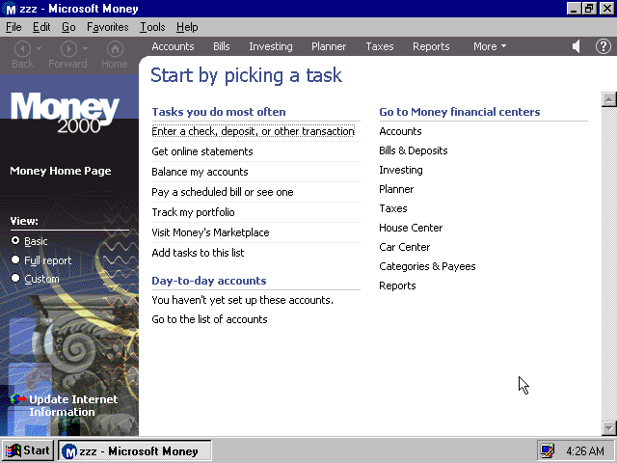Click Enter a check, deposit, or other transaction
Viewport: 617px width, 463px height.
coord(253,131)
